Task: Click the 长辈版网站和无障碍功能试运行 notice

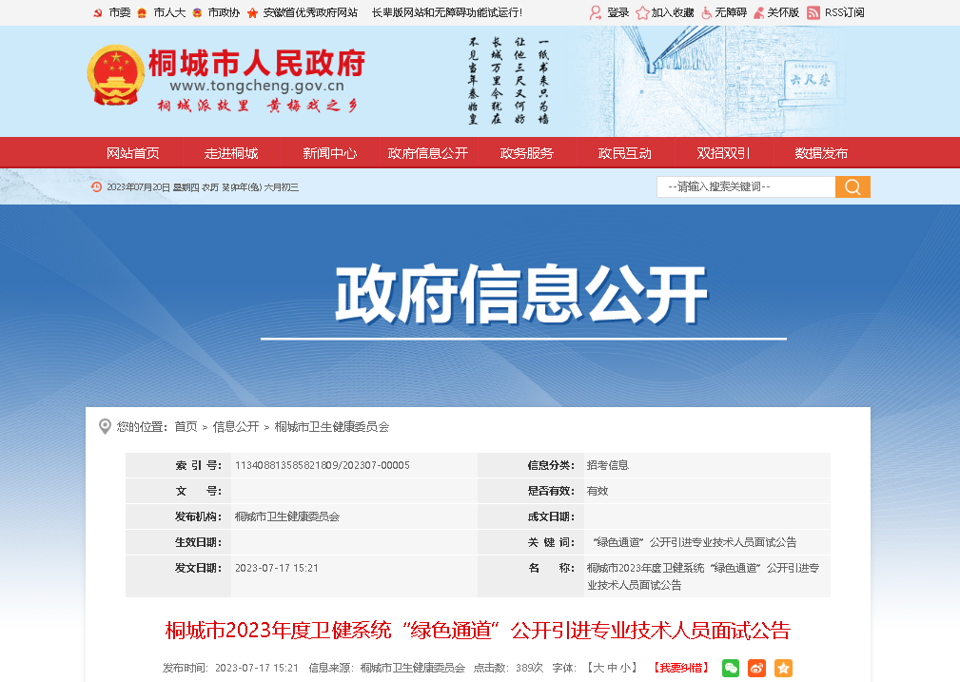Action: (447, 13)
